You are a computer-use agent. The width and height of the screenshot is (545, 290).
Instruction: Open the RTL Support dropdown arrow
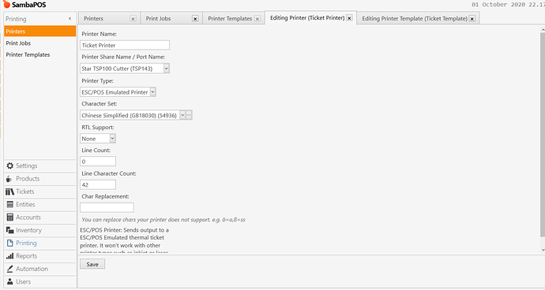click(x=112, y=139)
